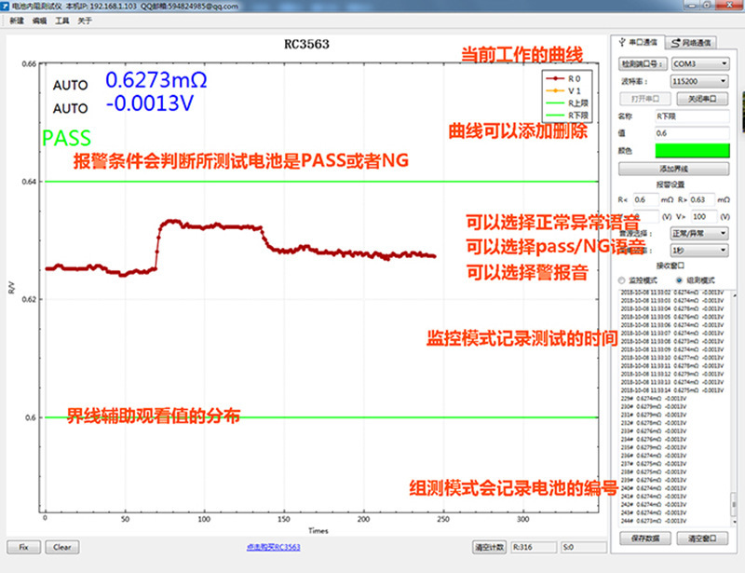Viewport: 745px width, 573px height.
Task: Select the 组测模式 radio button
Action: (696, 280)
